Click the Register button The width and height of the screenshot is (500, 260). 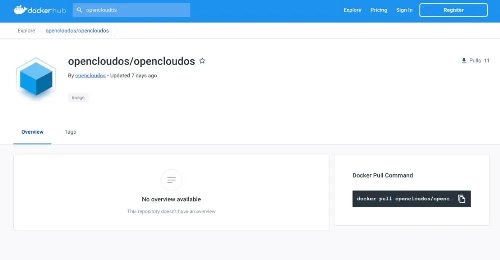(x=453, y=10)
